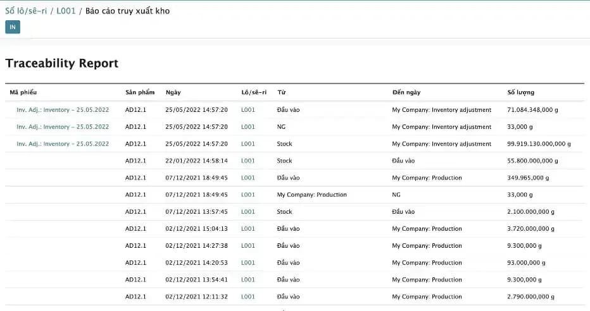Click date '02/12/2021 14:27:38'
590x311 pixels.
tap(196, 246)
